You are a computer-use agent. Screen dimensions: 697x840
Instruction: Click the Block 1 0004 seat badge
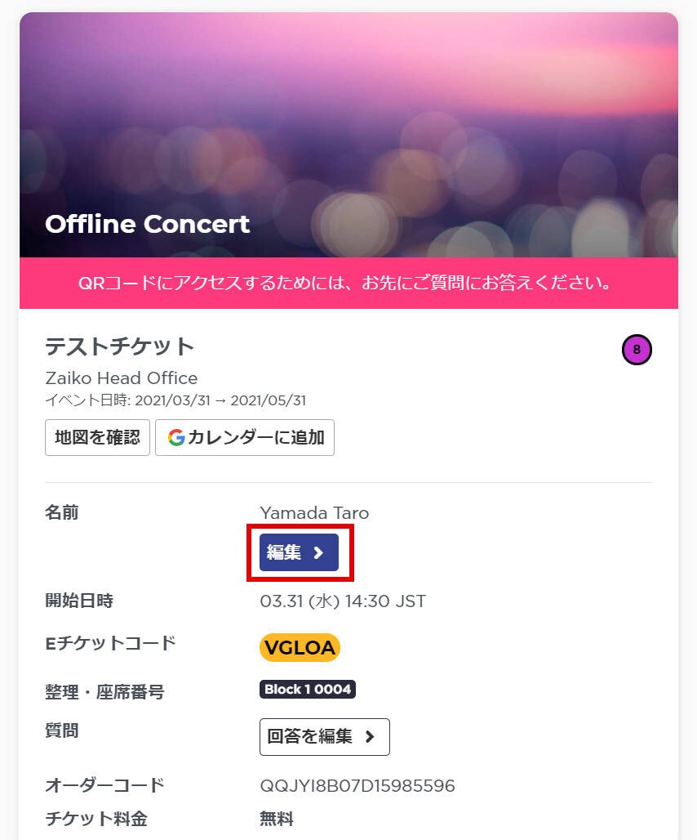308,689
